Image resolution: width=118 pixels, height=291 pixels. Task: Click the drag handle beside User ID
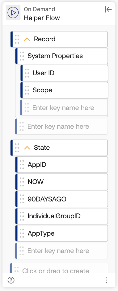click(27, 73)
